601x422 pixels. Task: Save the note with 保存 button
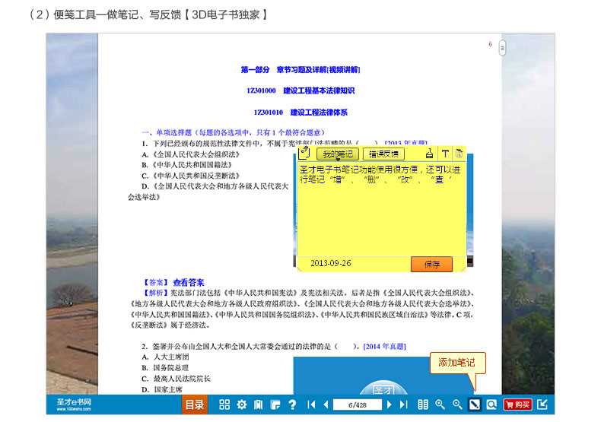tap(431, 264)
